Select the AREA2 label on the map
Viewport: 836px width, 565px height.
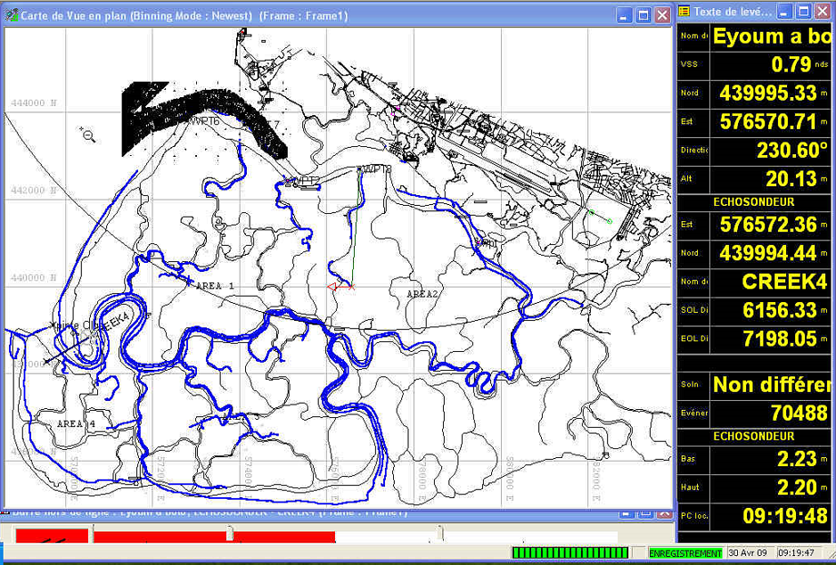click(422, 293)
